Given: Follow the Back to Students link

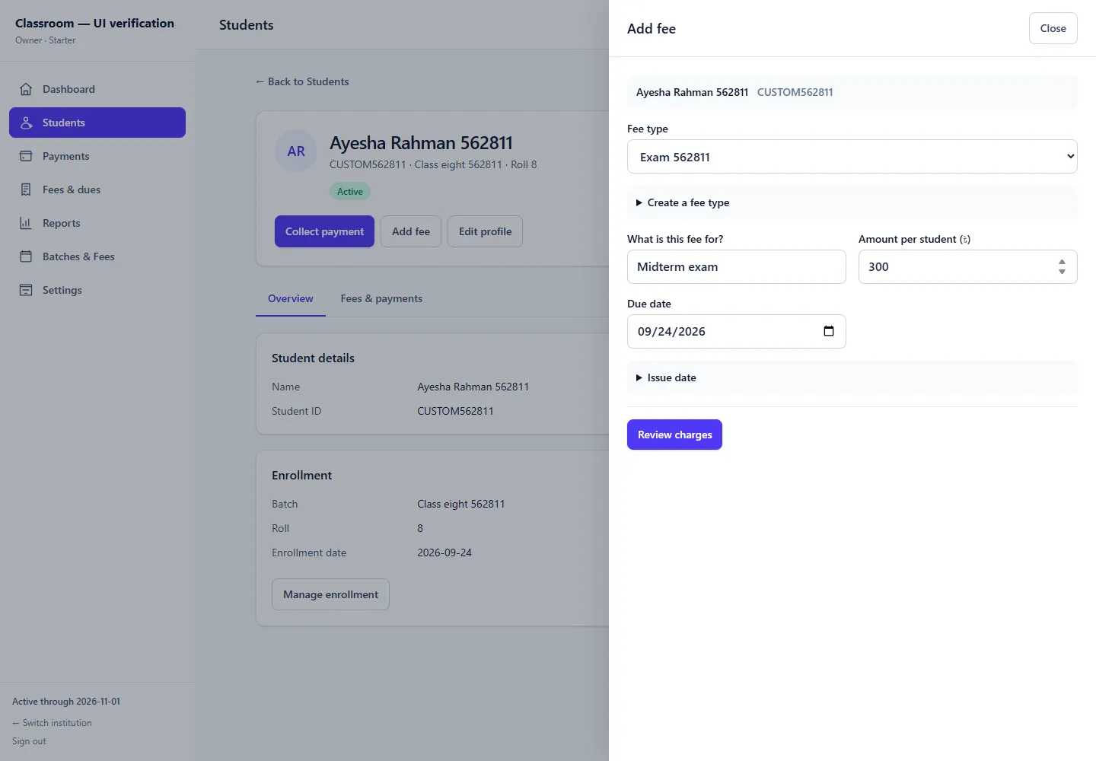Looking at the screenshot, I should 302,81.
